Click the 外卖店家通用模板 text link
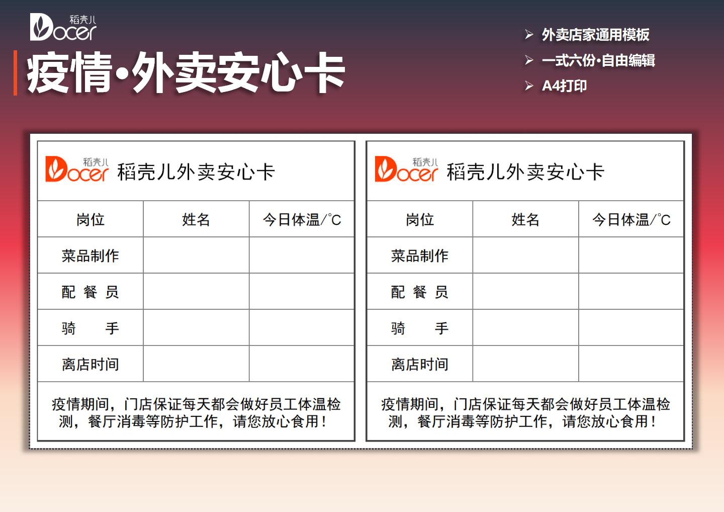This screenshot has height=512, width=724. pyautogui.click(x=595, y=35)
